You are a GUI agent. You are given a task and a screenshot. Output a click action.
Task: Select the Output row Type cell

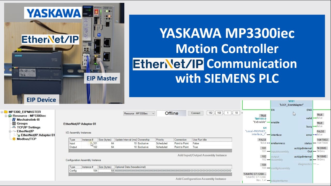[x=75, y=147]
